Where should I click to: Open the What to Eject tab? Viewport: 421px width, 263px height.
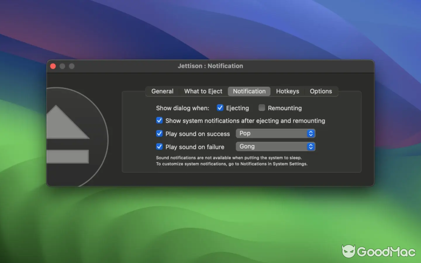[x=203, y=91]
